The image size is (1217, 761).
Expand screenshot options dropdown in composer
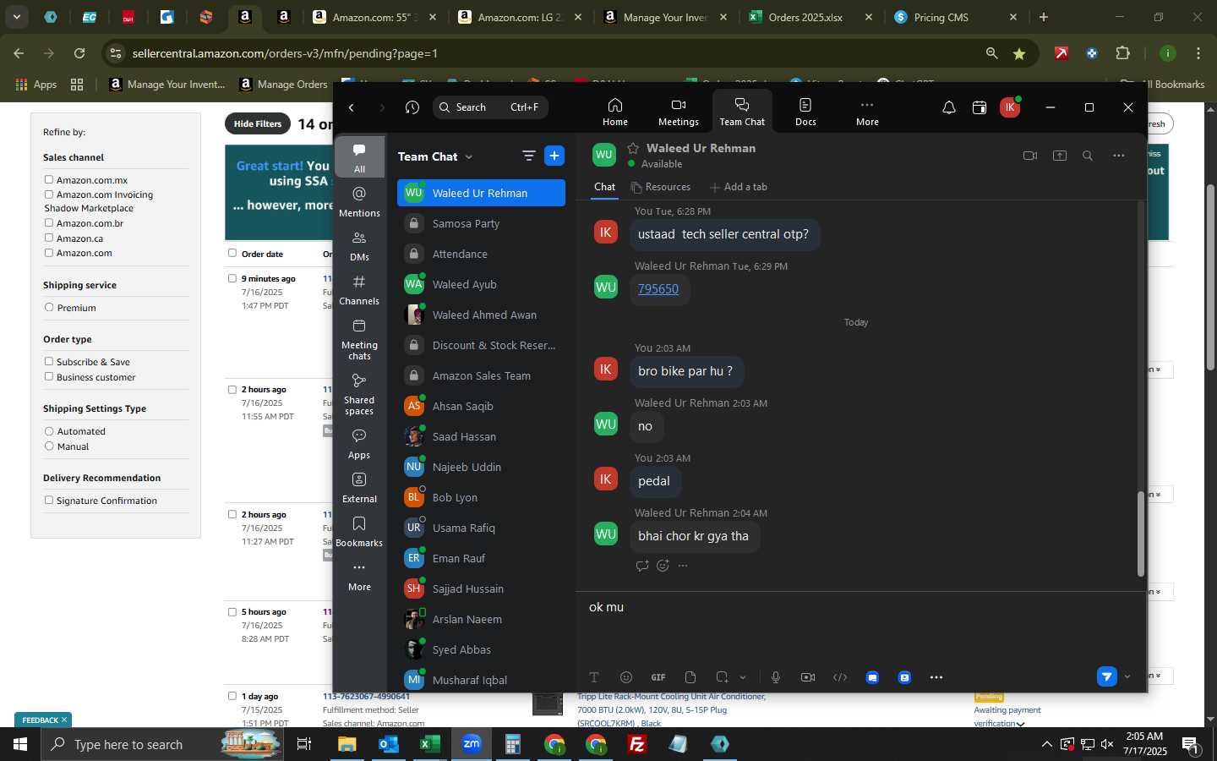tap(743, 677)
